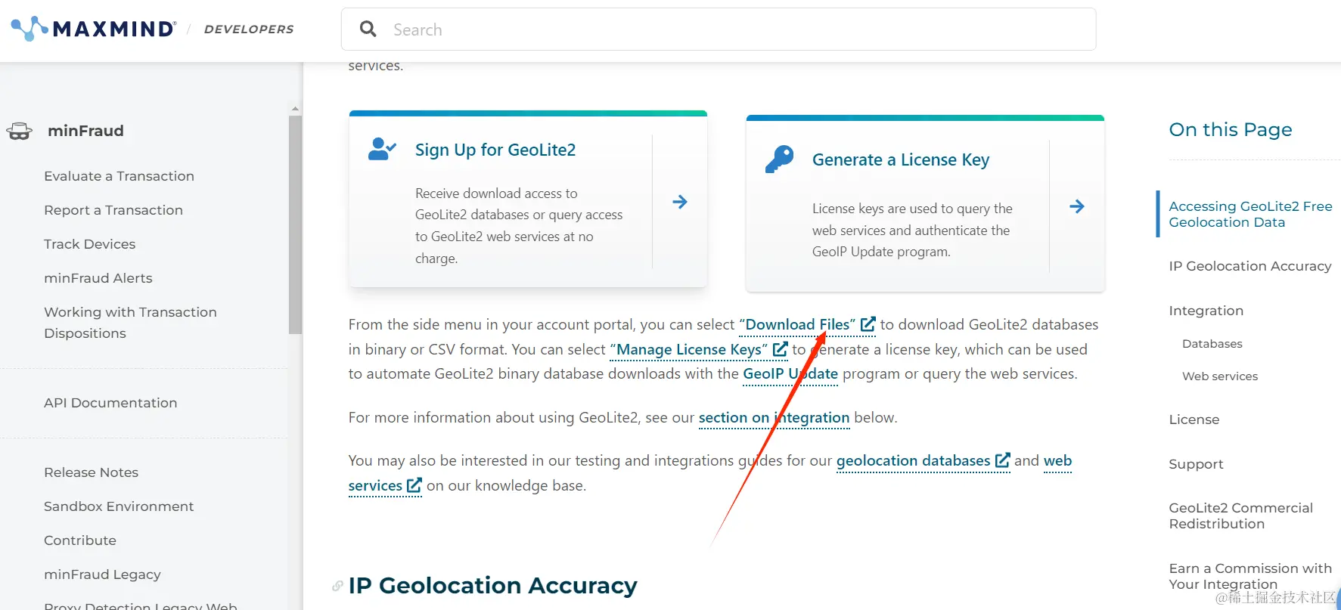Viewport: 1341px width, 610px height.
Task: Open Evaluate a Transaction page
Action: coord(119,176)
